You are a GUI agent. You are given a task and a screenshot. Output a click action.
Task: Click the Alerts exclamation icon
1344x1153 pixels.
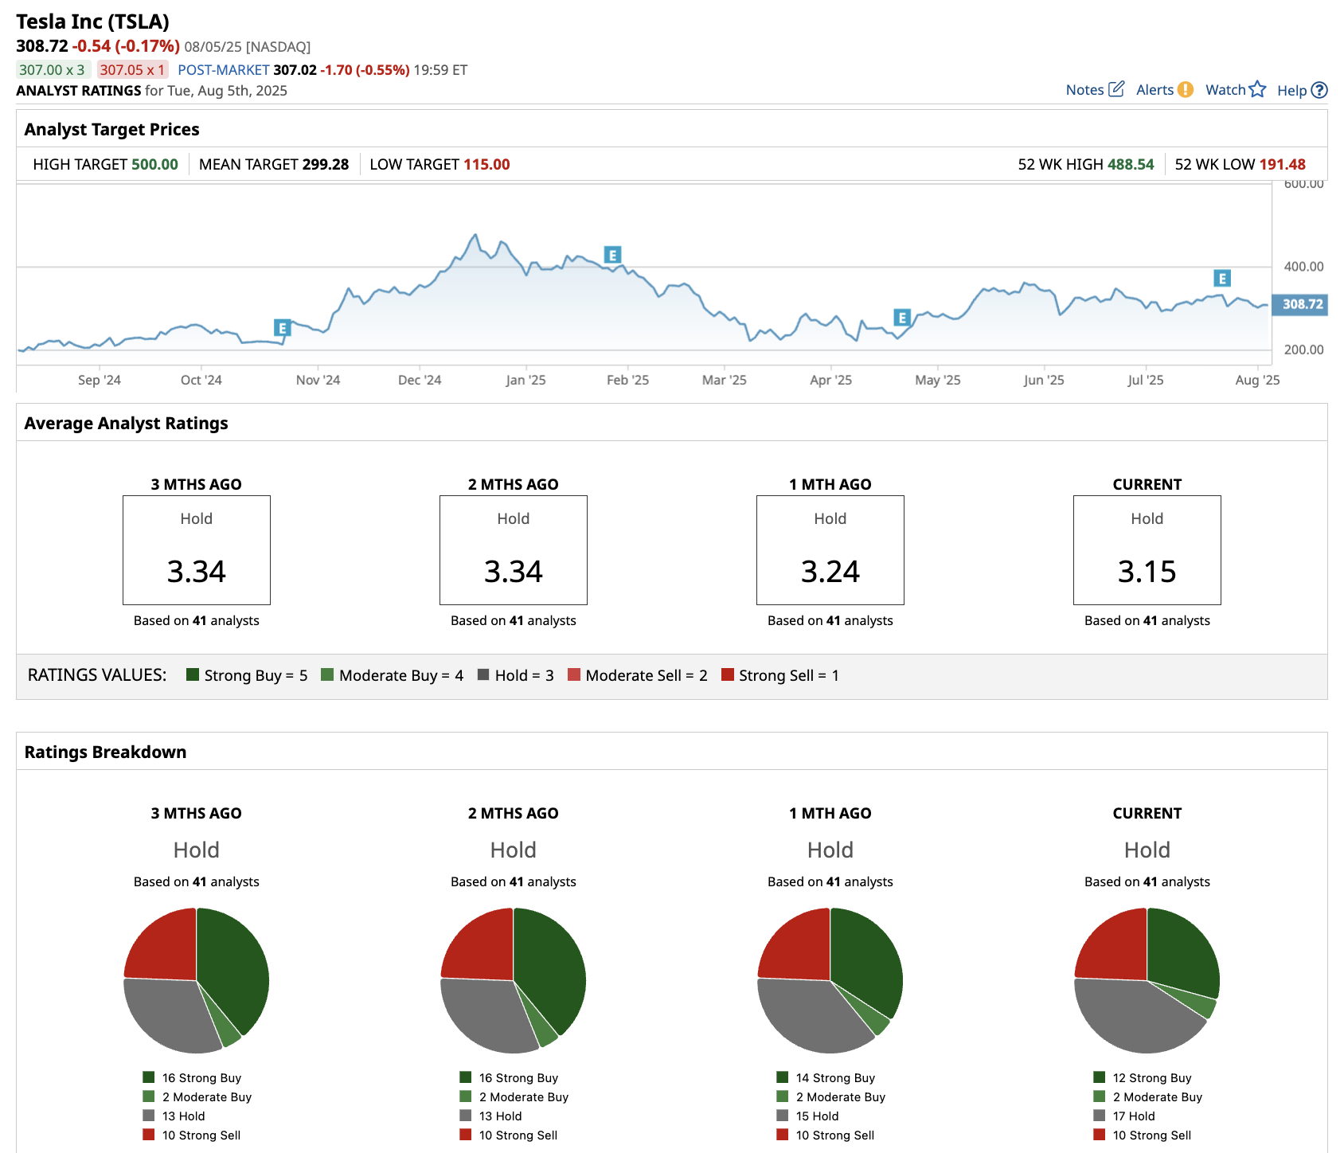[x=1186, y=89]
